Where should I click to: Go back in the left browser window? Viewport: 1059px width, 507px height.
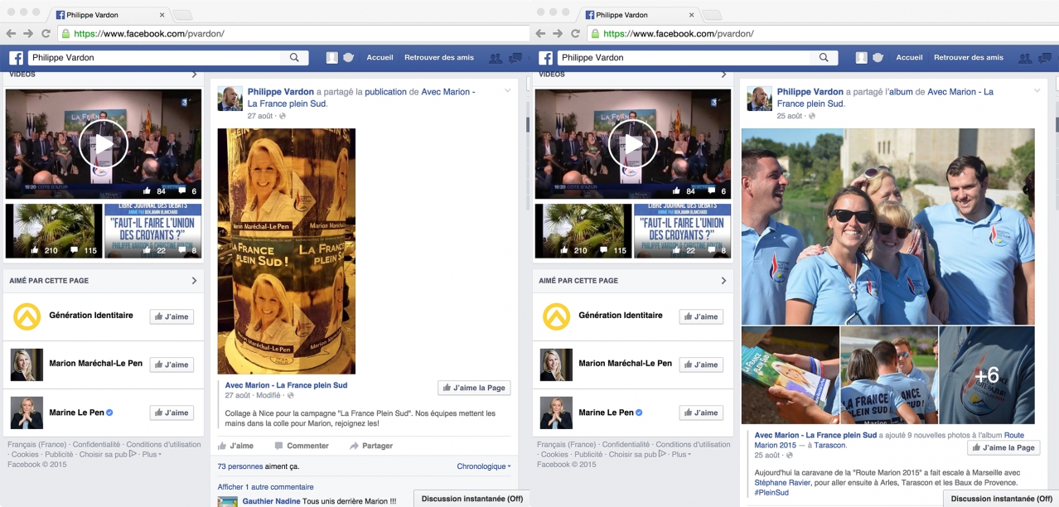[x=11, y=33]
